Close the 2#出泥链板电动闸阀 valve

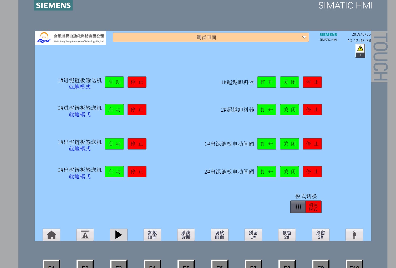pos(290,172)
